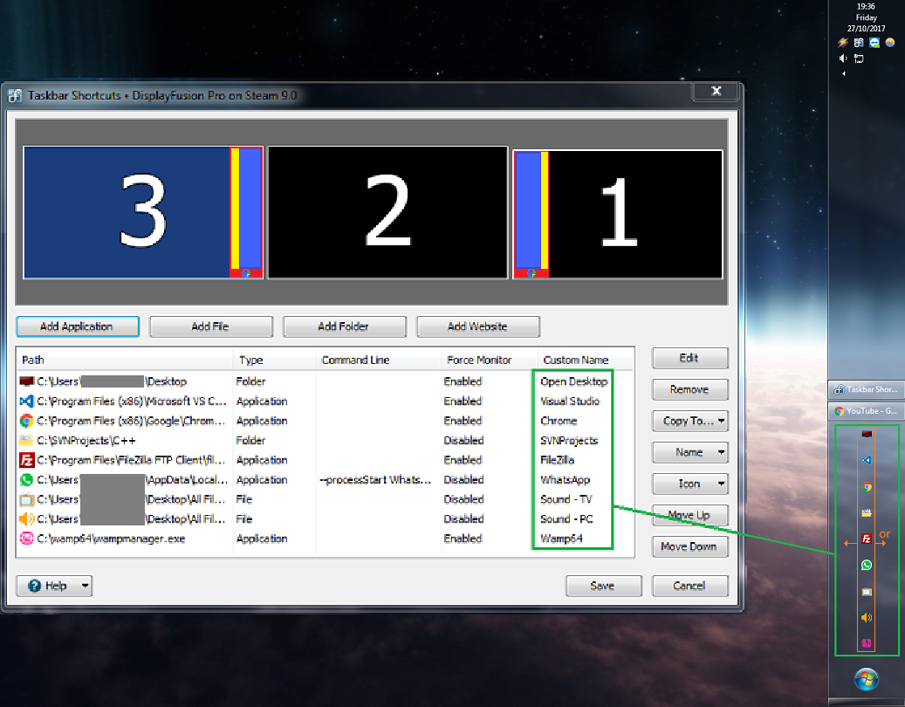Viewport: 905px width, 707px height.
Task: Sort list by the Force Monitor column header
Action: click(x=478, y=360)
